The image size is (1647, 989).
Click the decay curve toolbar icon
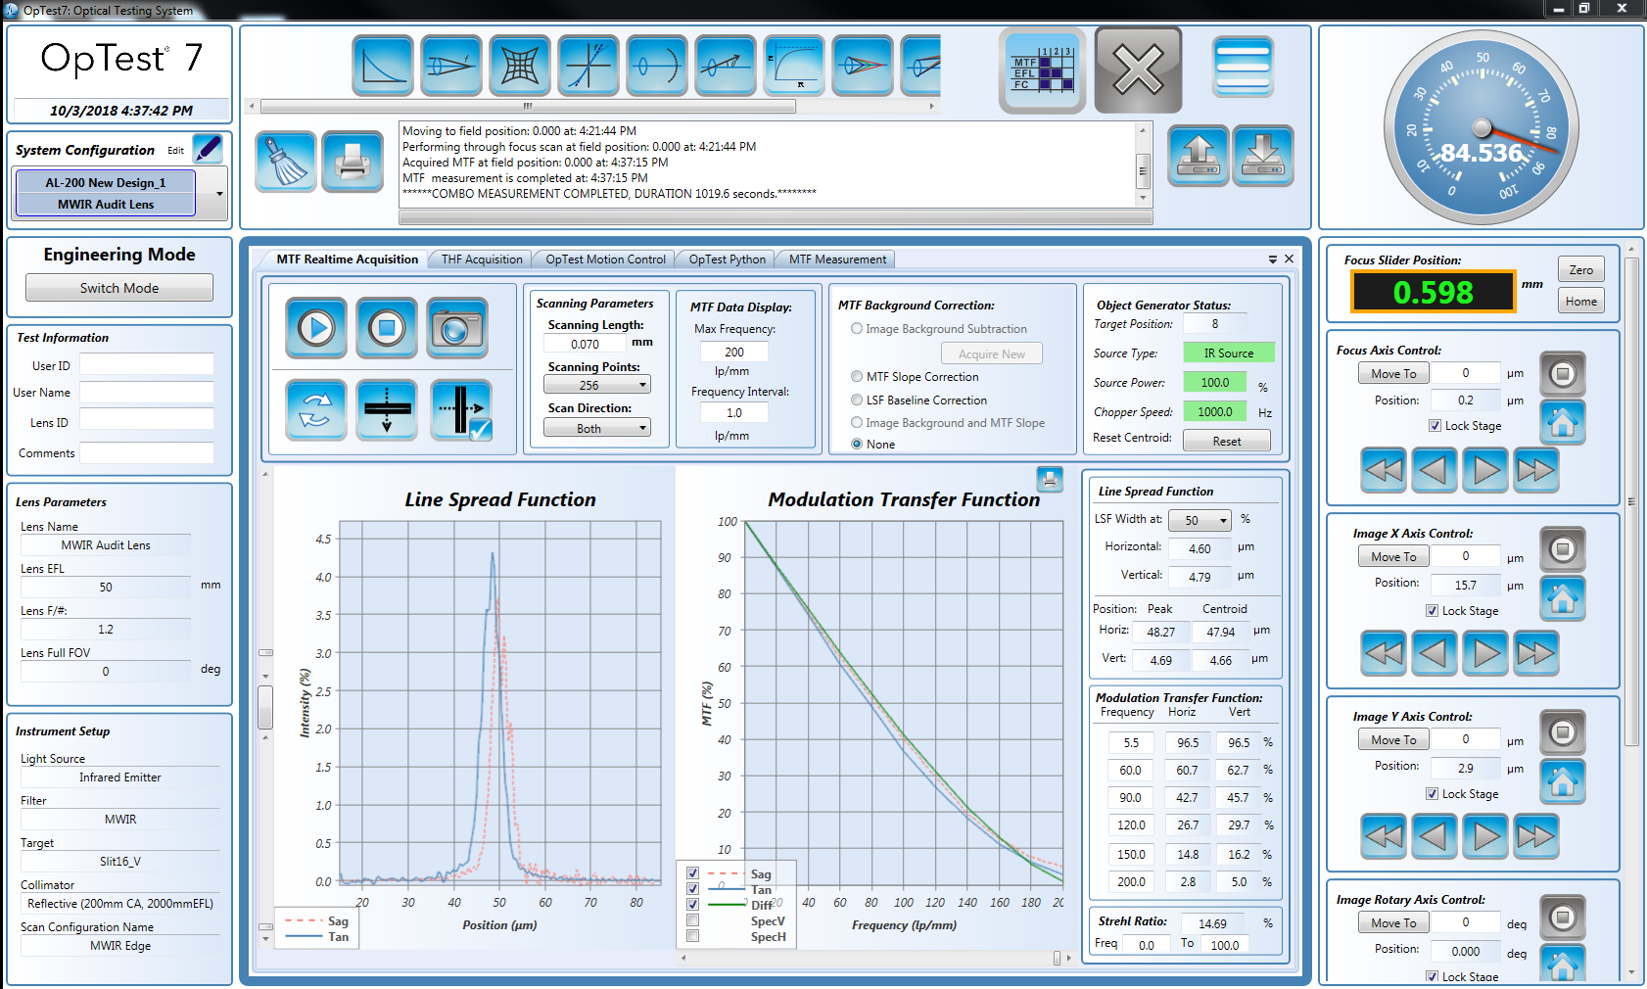tap(383, 66)
